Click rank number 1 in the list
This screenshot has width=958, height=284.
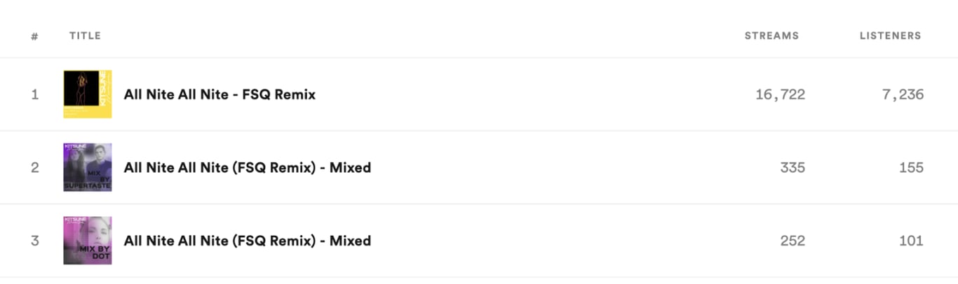click(34, 94)
